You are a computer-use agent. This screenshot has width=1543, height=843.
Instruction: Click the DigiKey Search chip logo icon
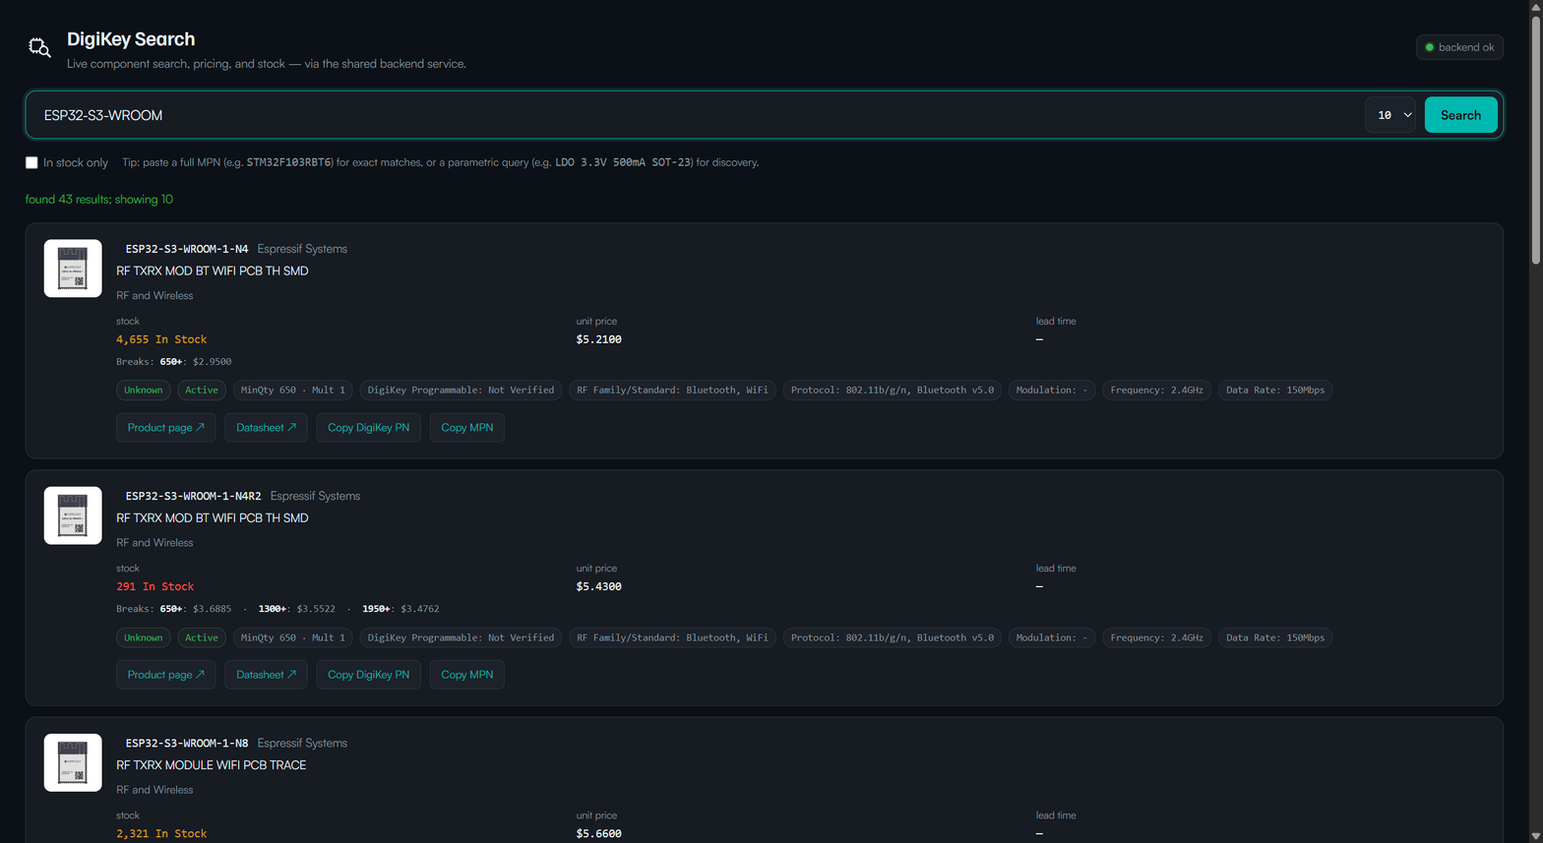[x=39, y=47]
